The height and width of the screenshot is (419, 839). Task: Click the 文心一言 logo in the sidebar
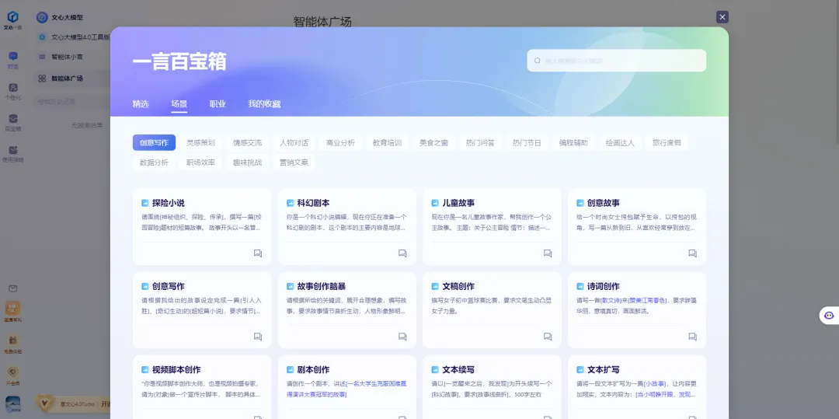(x=13, y=19)
